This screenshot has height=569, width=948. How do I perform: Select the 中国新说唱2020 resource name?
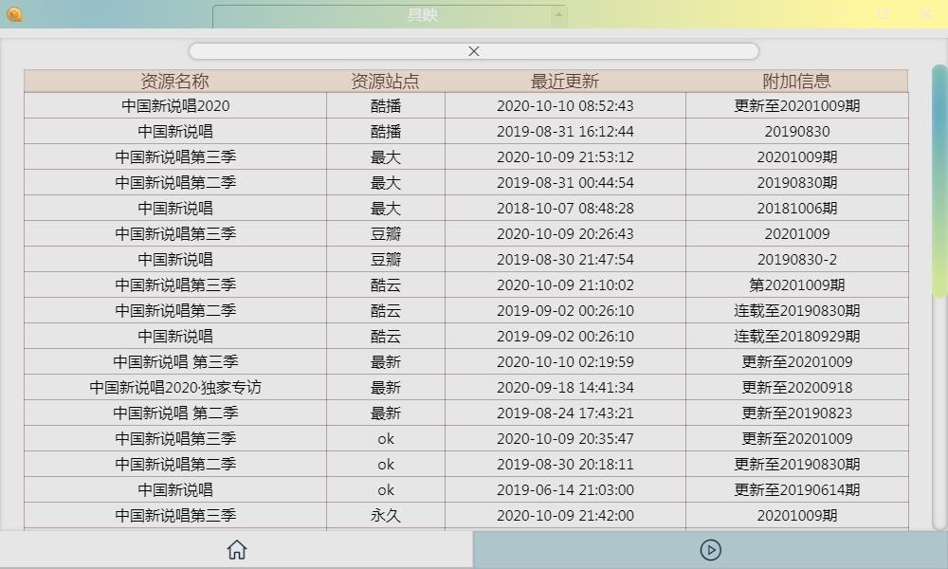tap(175, 106)
